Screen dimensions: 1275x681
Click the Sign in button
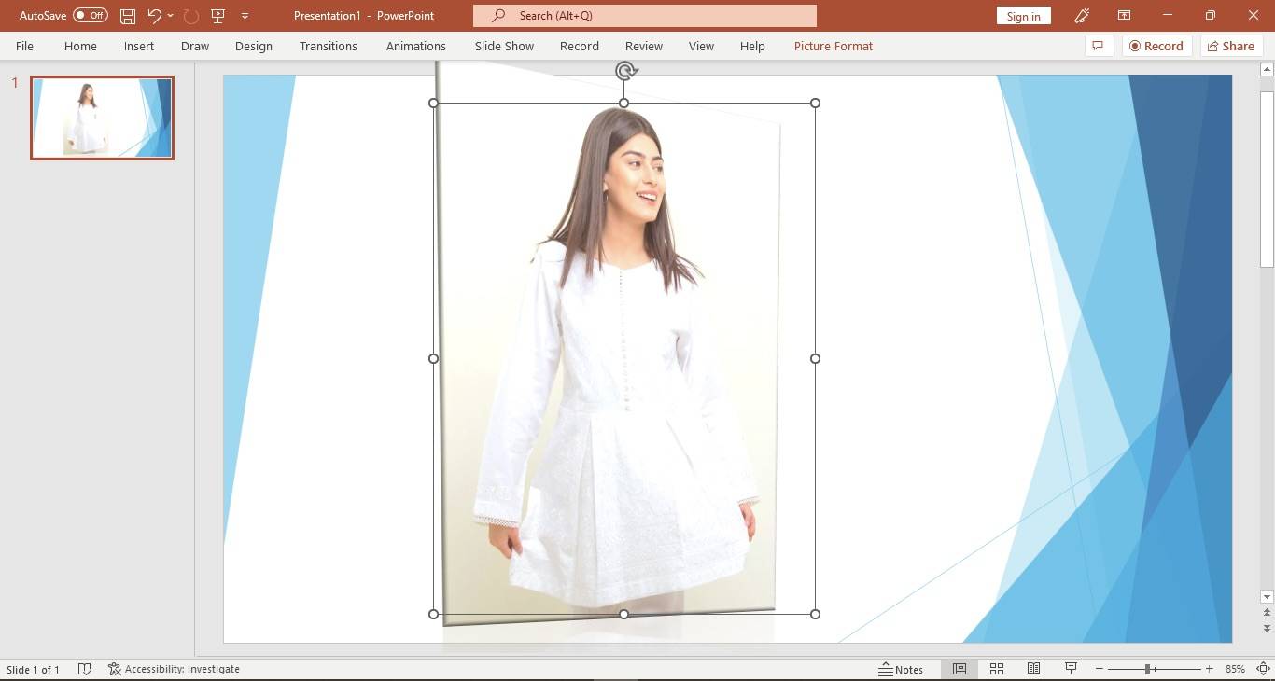tap(1023, 15)
